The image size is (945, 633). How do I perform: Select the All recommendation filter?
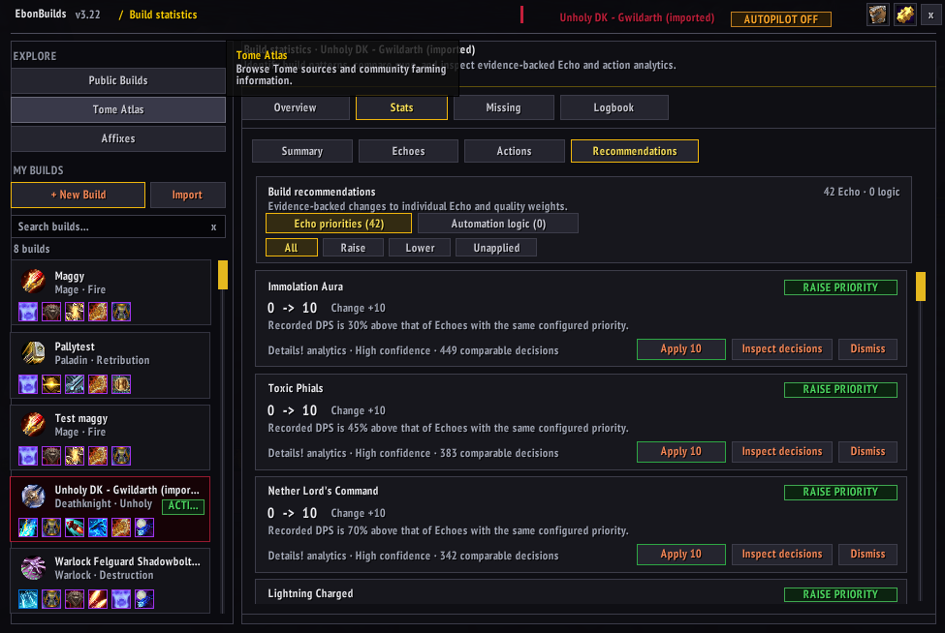tap(291, 248)
